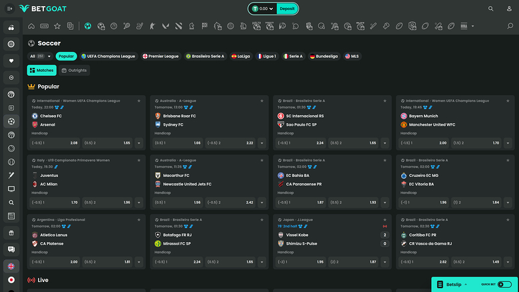The width and height of the screenshot is (519, 292).
Task: Favorite the Chelsea FC vs Arsenal match
Action: [x=139, y=101]
